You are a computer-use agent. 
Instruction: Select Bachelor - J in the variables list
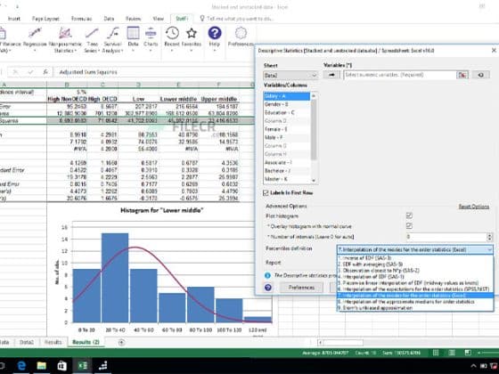pyautogui.click(x=287, y=171)
